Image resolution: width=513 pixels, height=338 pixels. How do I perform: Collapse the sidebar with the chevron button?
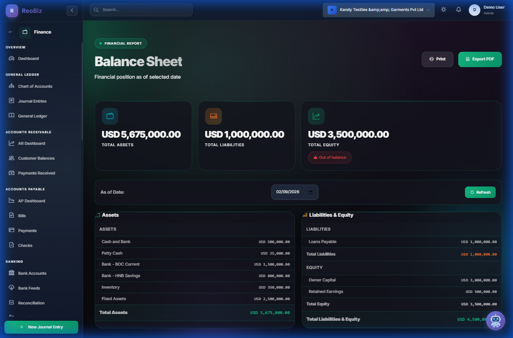pos(72,10)
